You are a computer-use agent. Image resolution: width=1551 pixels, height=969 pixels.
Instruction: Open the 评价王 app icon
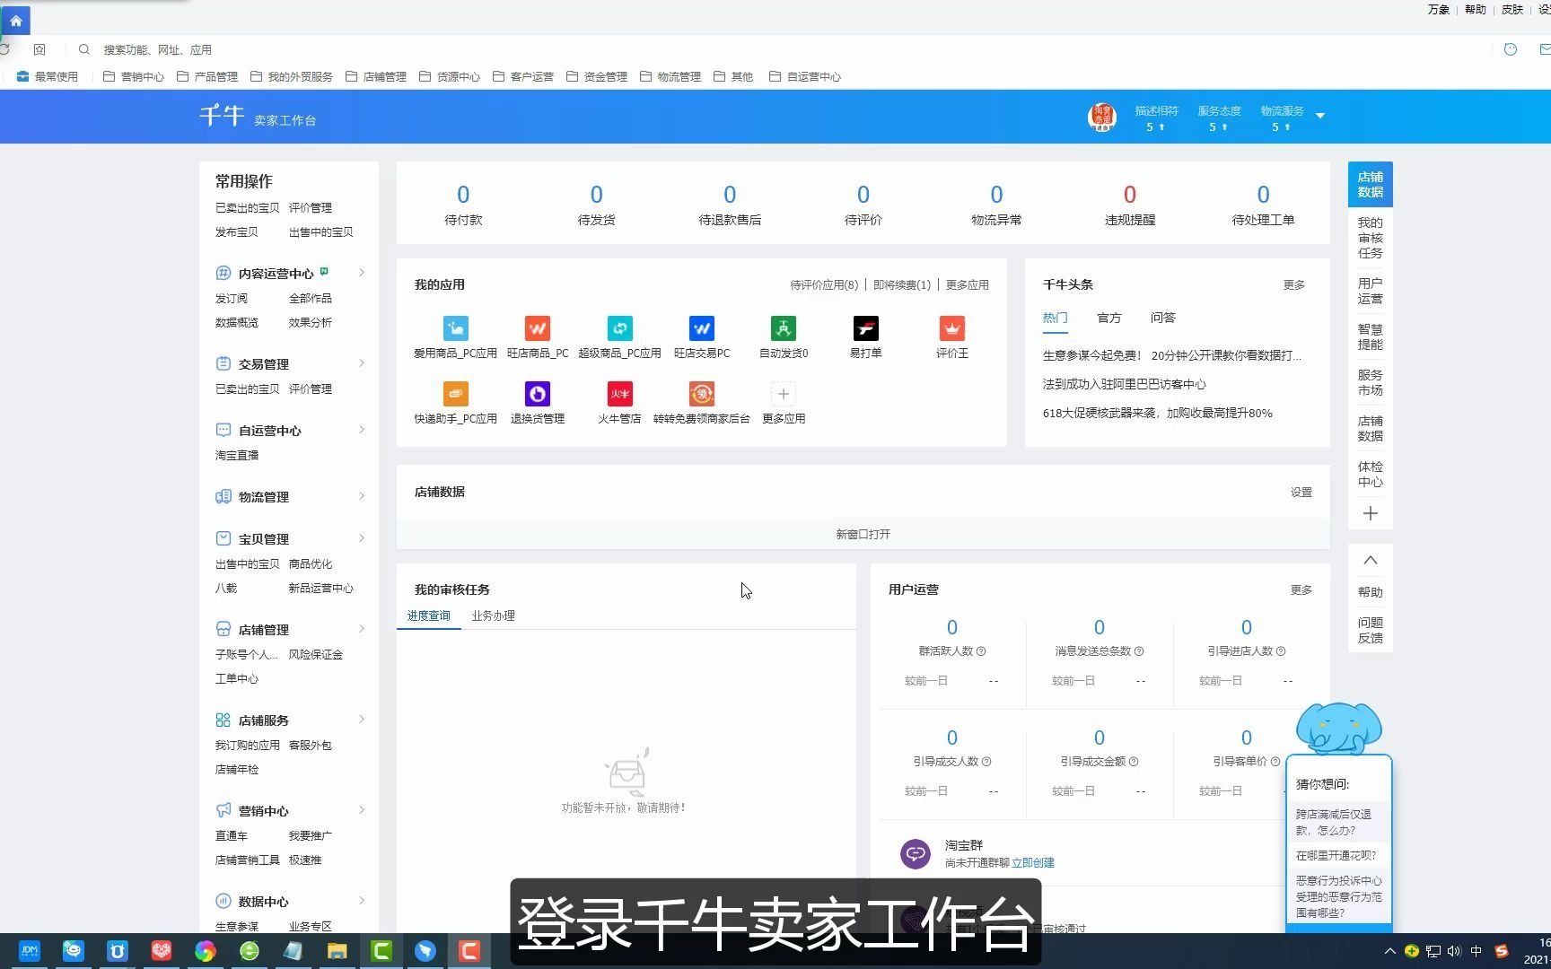[x=952, y=328]
